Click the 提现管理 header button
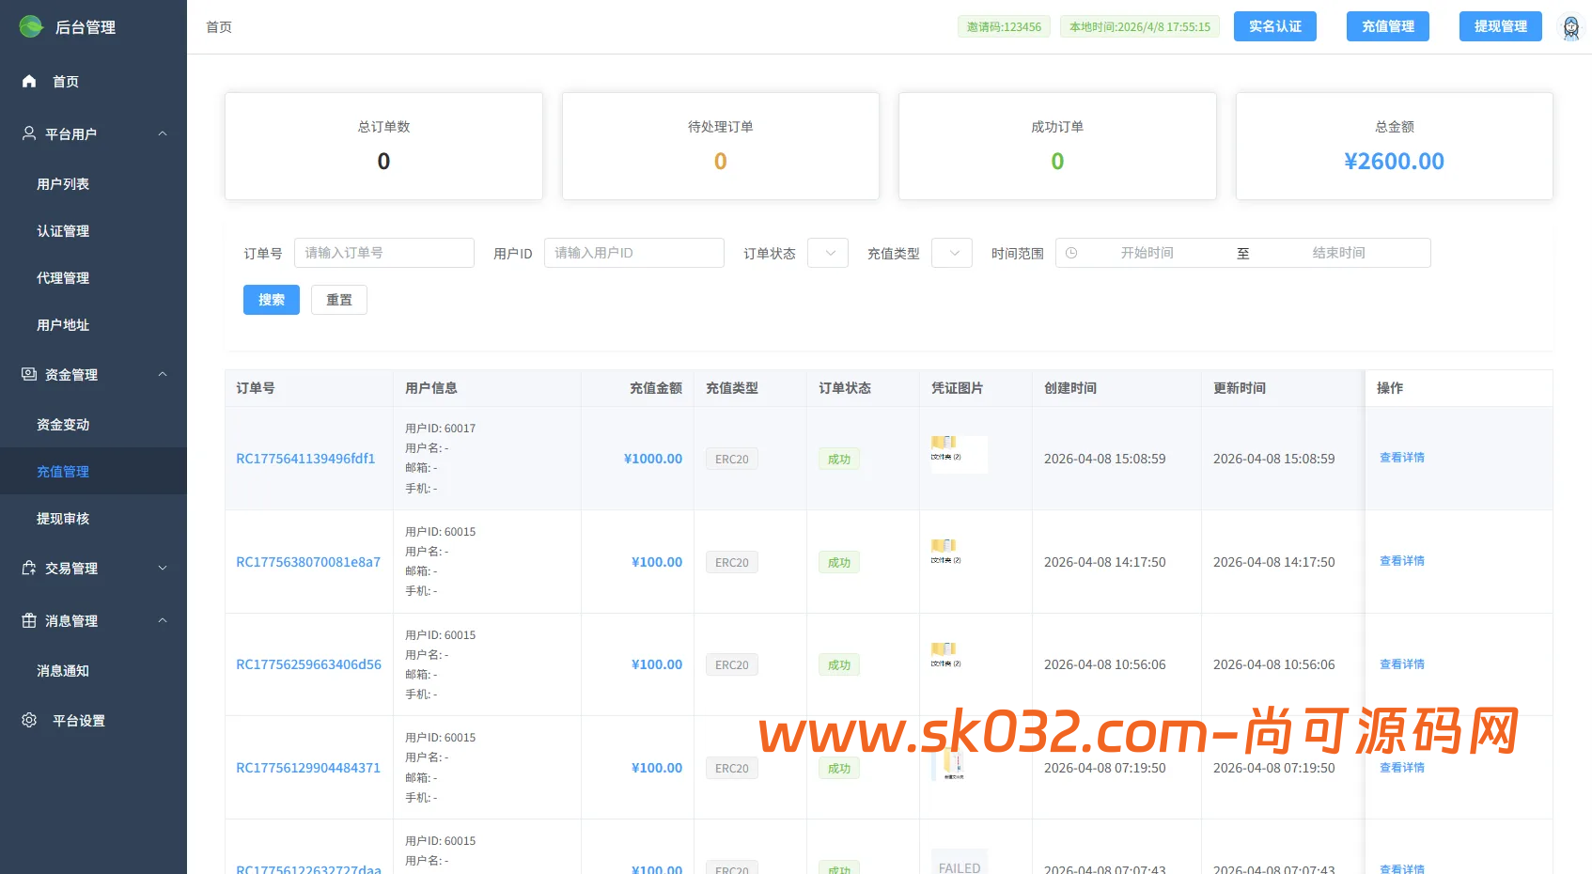Screen dimensions: 1592x874 click(x=1501, y=26)
